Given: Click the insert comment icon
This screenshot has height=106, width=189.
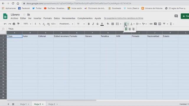Looking at the screenshot, I should click(155, 24).
